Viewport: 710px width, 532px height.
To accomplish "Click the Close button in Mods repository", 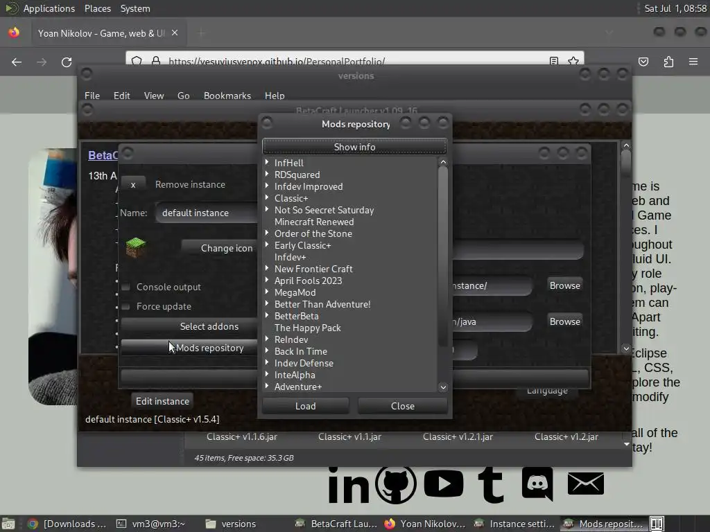I will 403,406.
